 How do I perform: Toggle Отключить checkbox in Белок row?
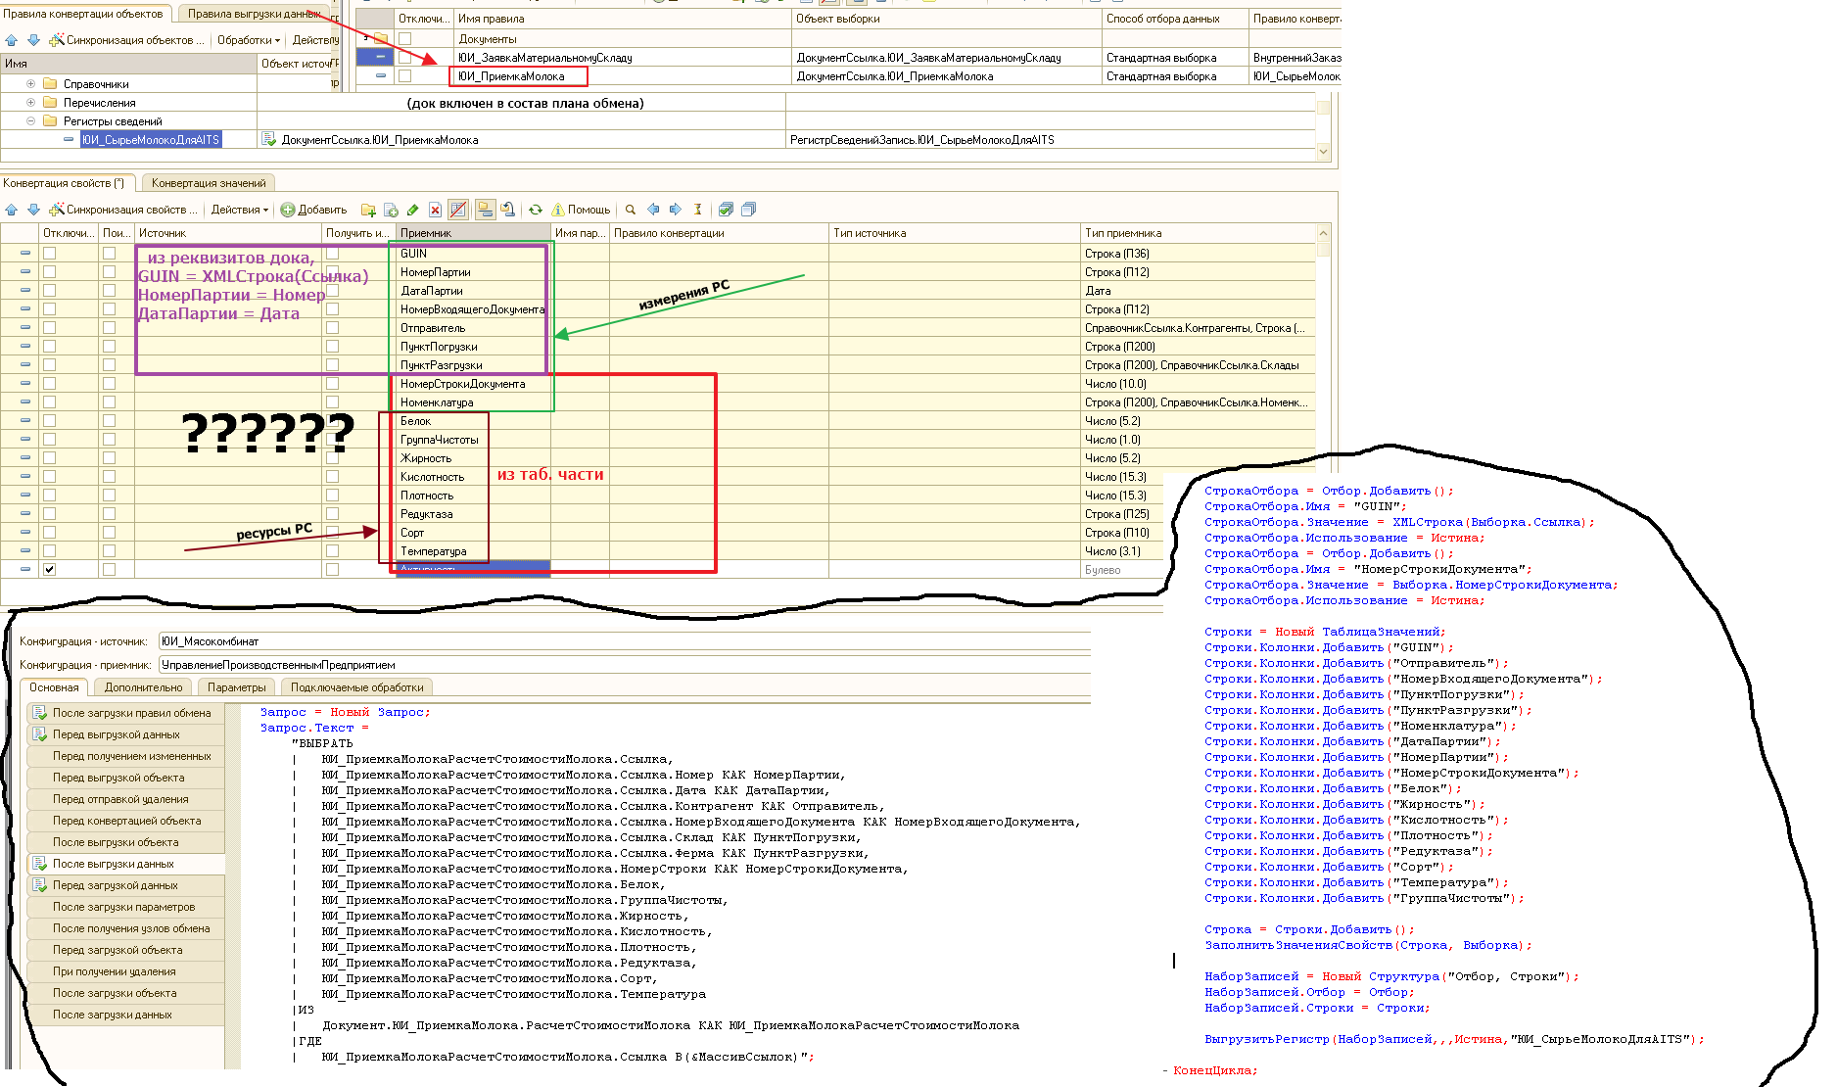point(50,421)
